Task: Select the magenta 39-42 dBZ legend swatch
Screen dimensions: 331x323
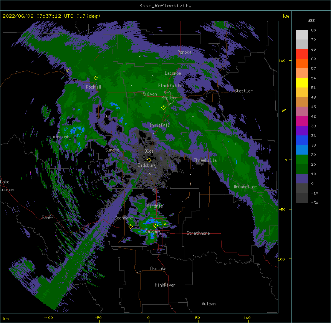Action: coord(302,121)
